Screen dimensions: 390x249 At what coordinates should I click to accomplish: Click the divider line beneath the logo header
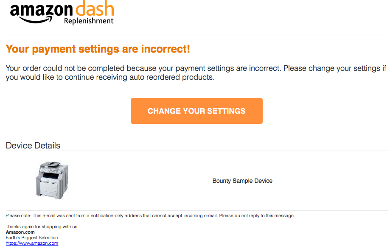point(196,34)
